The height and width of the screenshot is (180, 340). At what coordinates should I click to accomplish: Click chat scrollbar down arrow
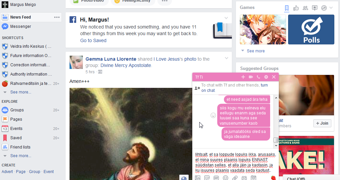pyautogui.click(x=276, y=146)
